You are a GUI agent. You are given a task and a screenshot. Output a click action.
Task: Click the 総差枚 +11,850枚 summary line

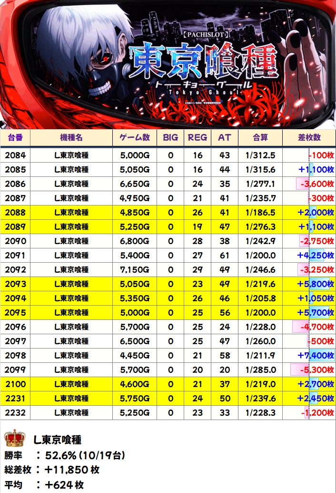click(52, 470)
